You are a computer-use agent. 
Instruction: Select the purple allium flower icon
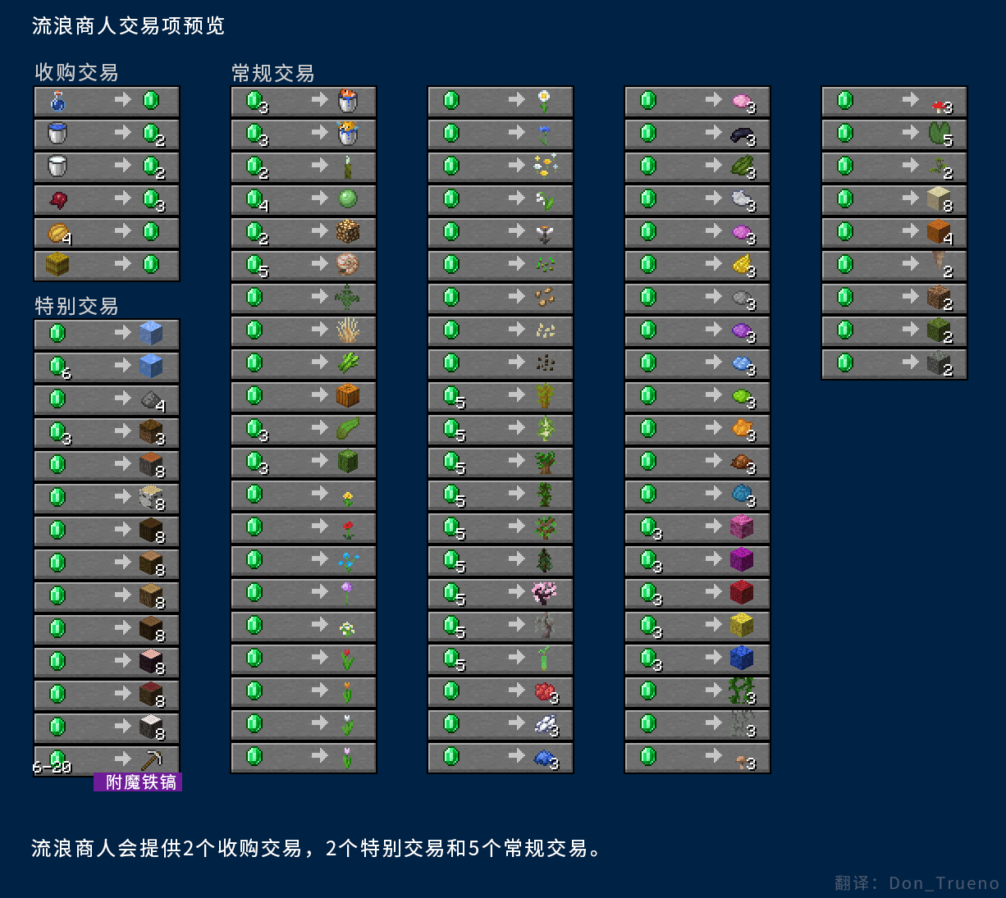pos(347,593)
